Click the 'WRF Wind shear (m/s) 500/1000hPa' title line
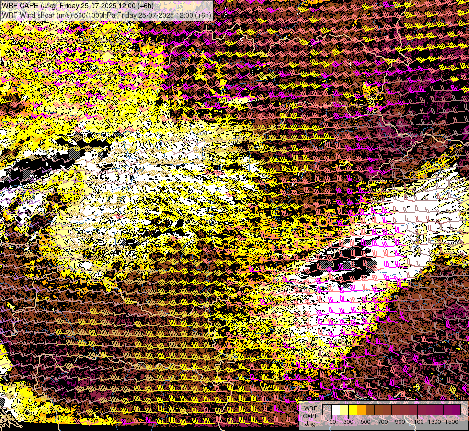This screenshot has height=431, width=469. [106, 15]
